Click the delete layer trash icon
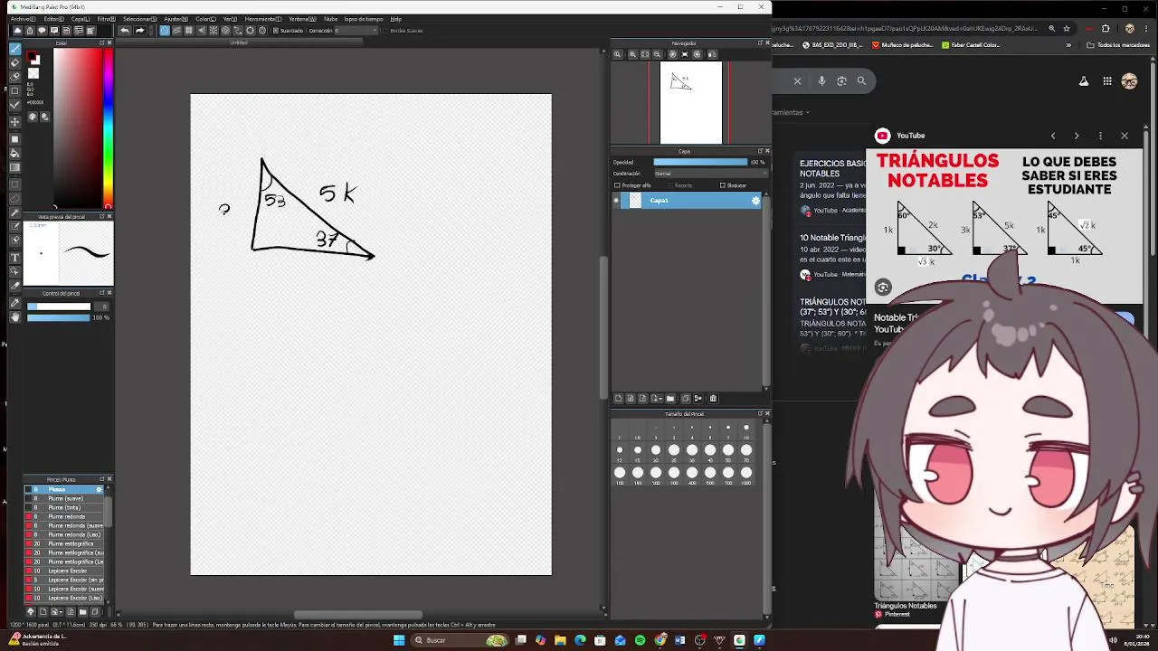The height and width of the screenshot is (651, 1158). tap(714, 399)
